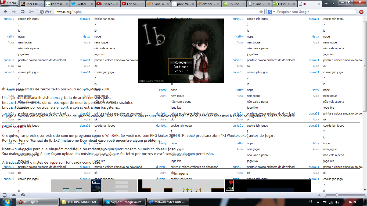Image resolution: width=367 pixels, height=206 pixels.
Task: Click the top-left dunia01 username
Action: pyautogui.click(x=9, y=19)
